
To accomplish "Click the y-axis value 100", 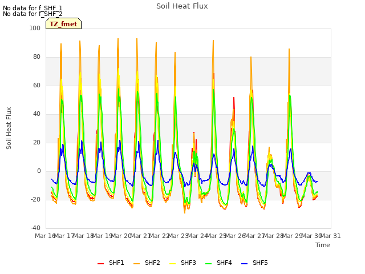I will click(35, 28).
